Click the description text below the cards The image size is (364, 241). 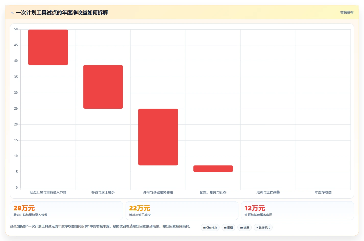click(101, 226)
